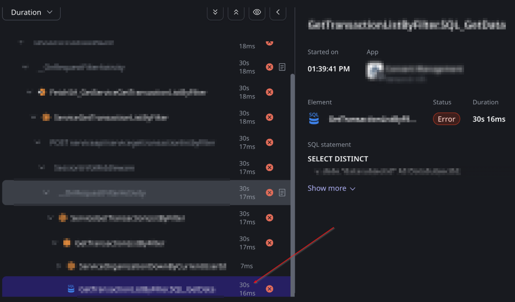This screenshot has width=515, height=302.
Task: Open the log document icon on the highlighted gray row
Action: 282,193
